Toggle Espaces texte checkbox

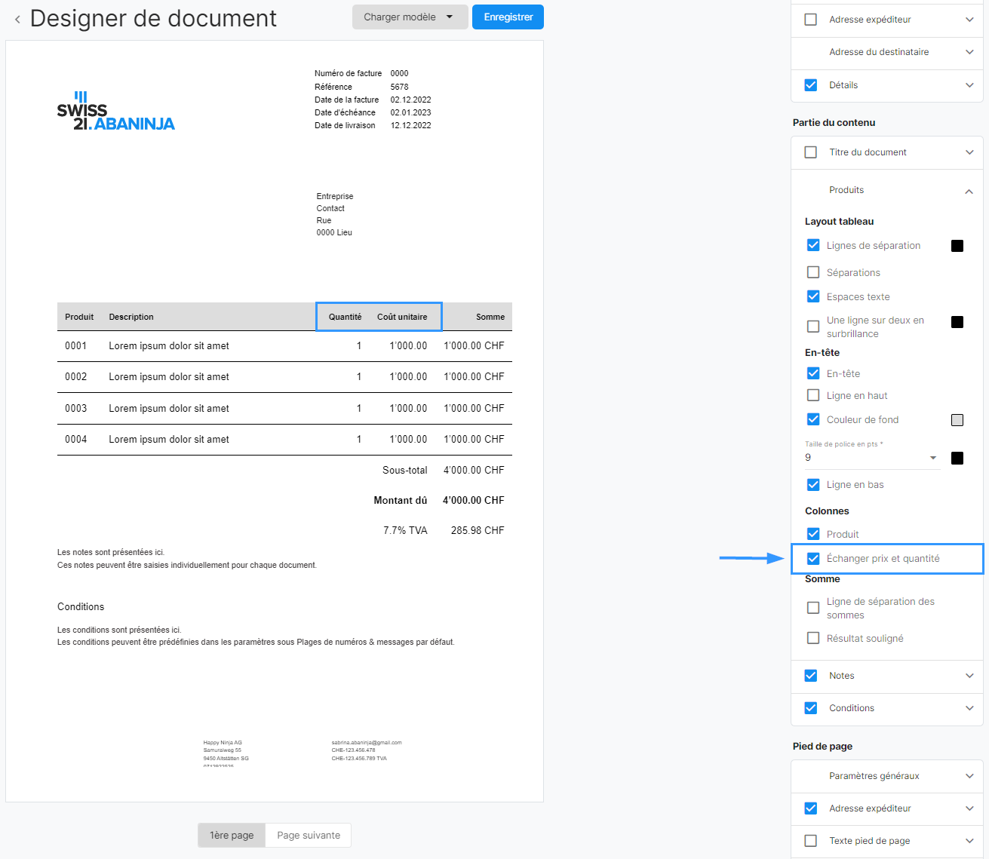813,296
